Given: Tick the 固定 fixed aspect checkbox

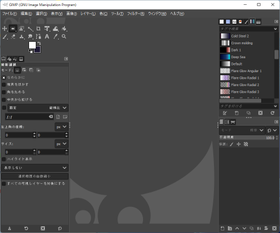Looking at the screenshot, I should click(4, 108).
